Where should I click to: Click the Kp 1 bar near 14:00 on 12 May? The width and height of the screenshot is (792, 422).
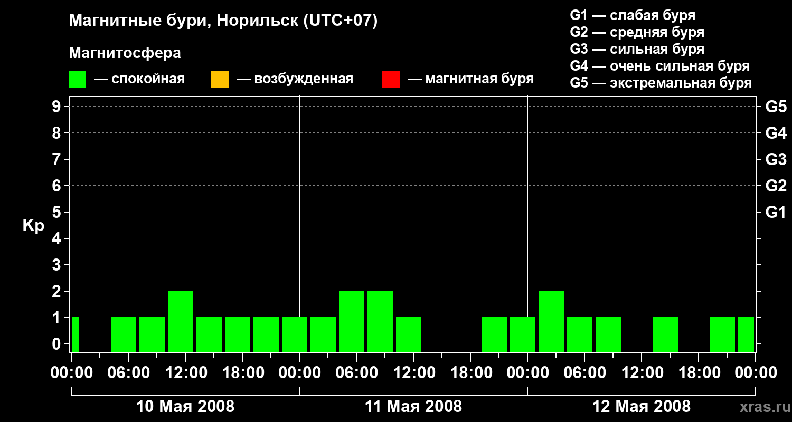coord(665,334)
